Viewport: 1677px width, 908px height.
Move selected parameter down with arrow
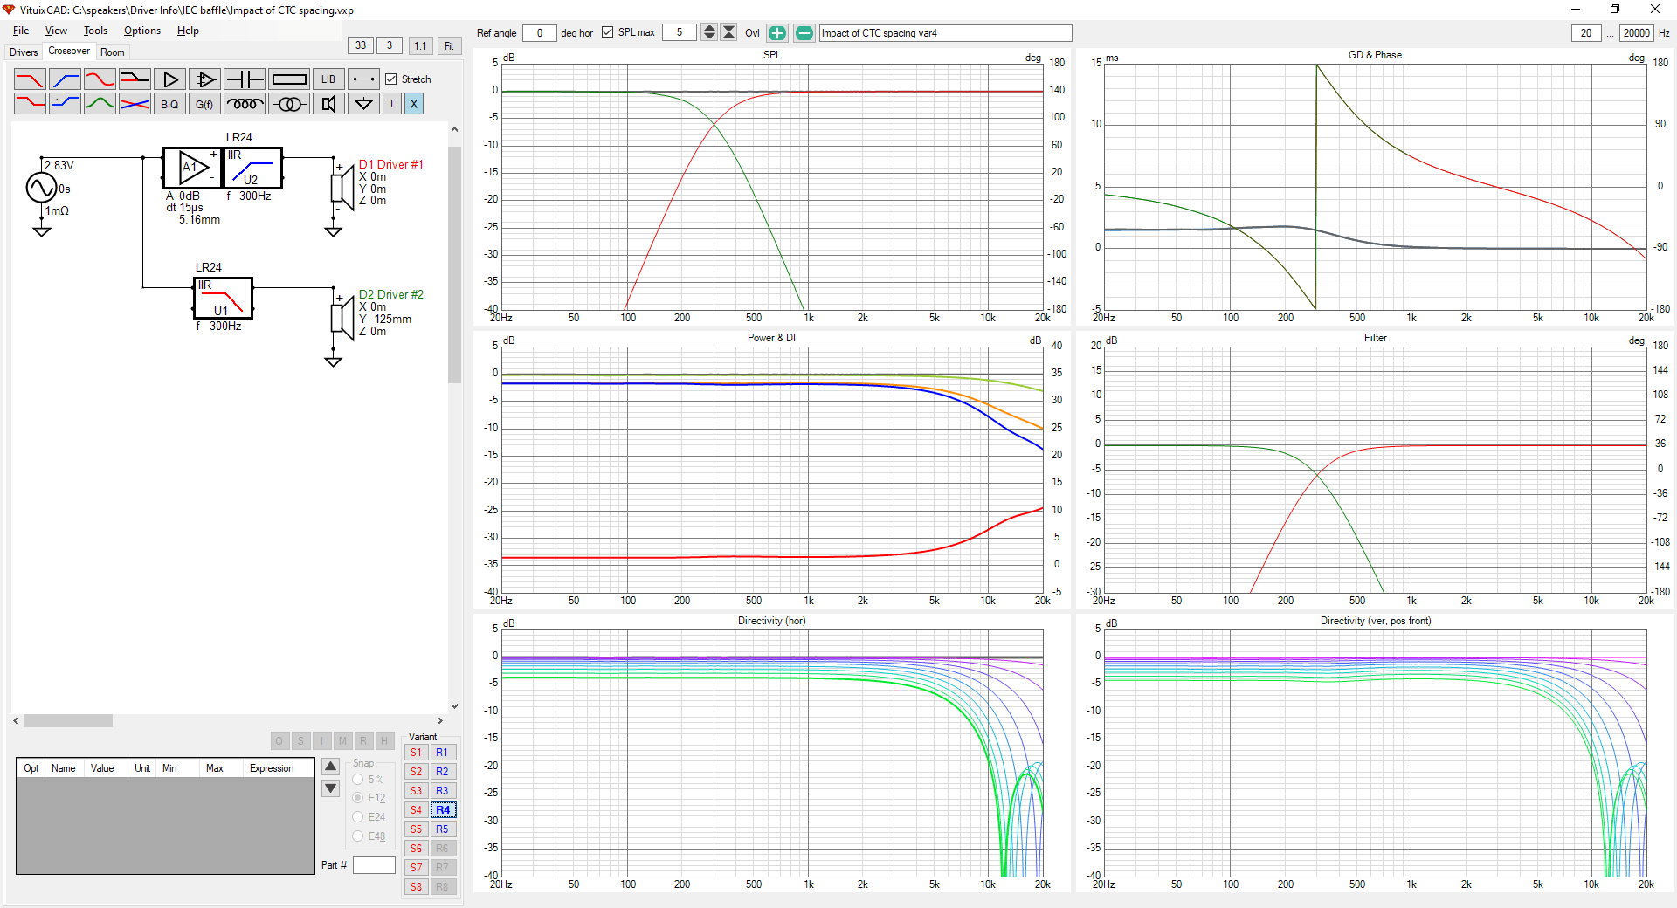[330, 788]
